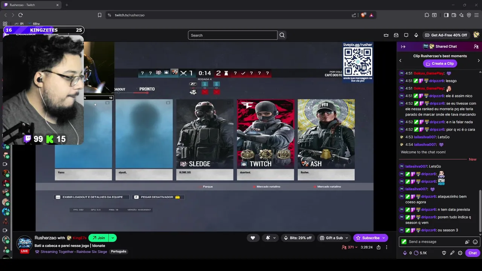This screenshot has width=482, height=271.
Task: Click Bits: 29% off button
Action: pos(297,238)
